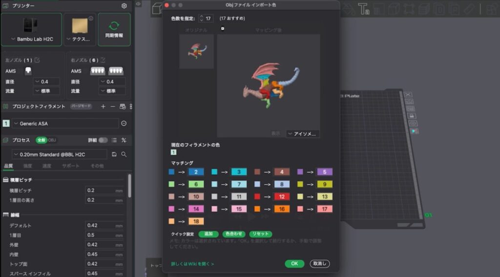Search process settings with magnifier icon
The image size is (500, 277).
tap(124, 154)
